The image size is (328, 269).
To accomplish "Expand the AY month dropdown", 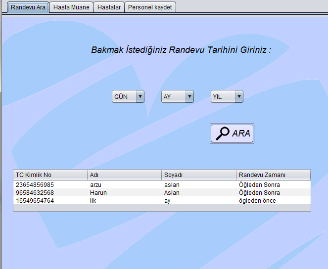I will pos(177,96).
